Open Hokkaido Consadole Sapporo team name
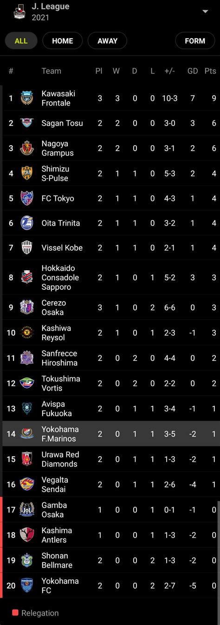This screenshot has width=220, height=625. pos(60,278)
